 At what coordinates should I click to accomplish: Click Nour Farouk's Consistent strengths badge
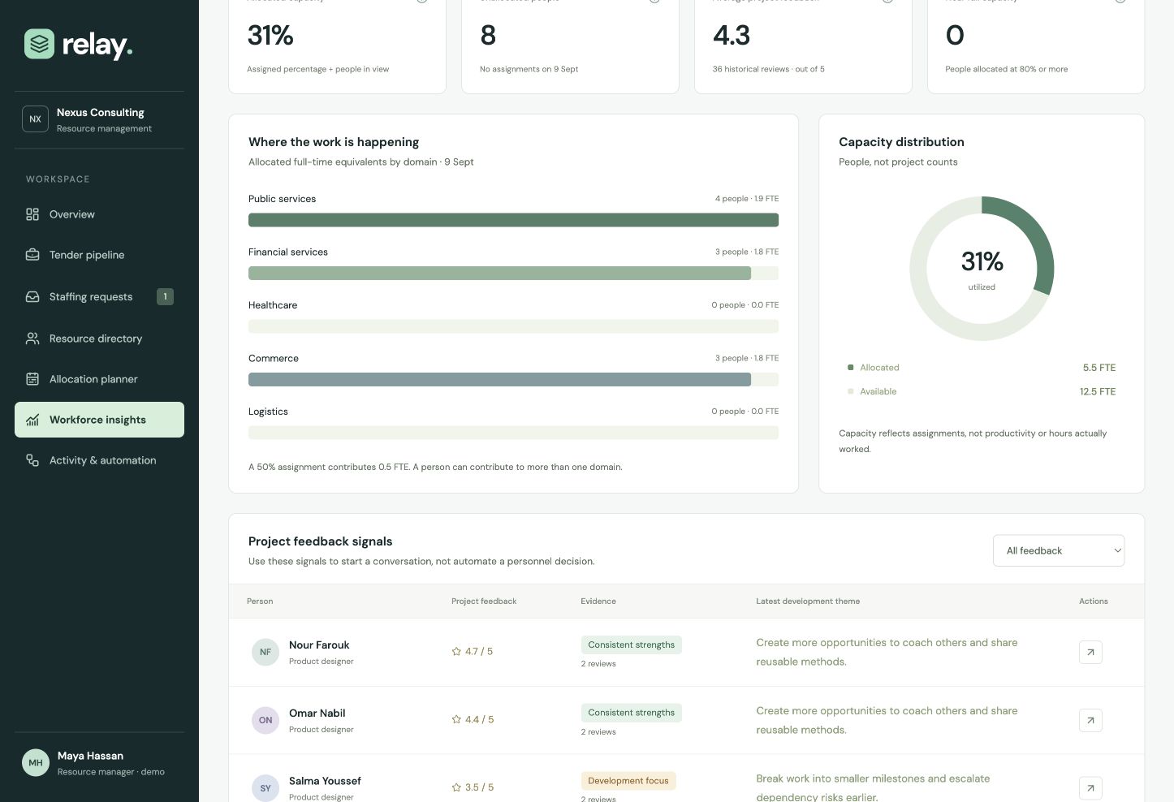point(631,645)
